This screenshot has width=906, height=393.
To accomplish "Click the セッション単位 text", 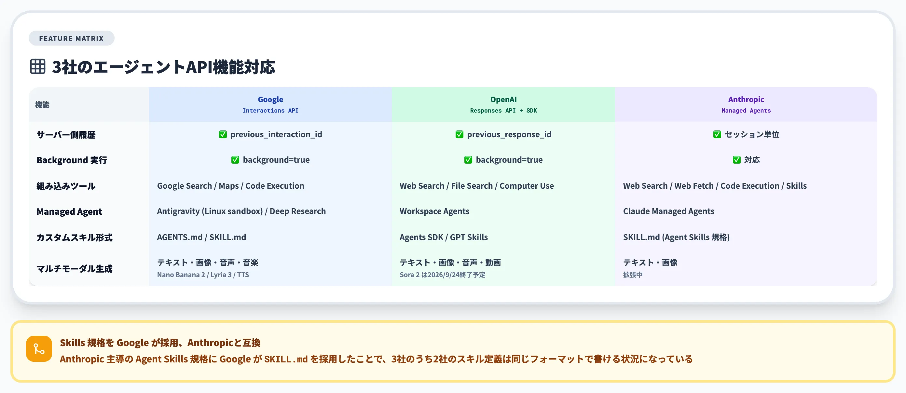I will 752,134.
